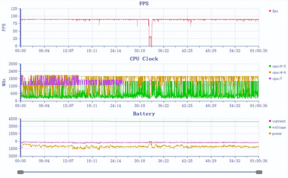Click the 30:18 time label under FPS chart
288x178 pixels.
click(x=140, y=51)
